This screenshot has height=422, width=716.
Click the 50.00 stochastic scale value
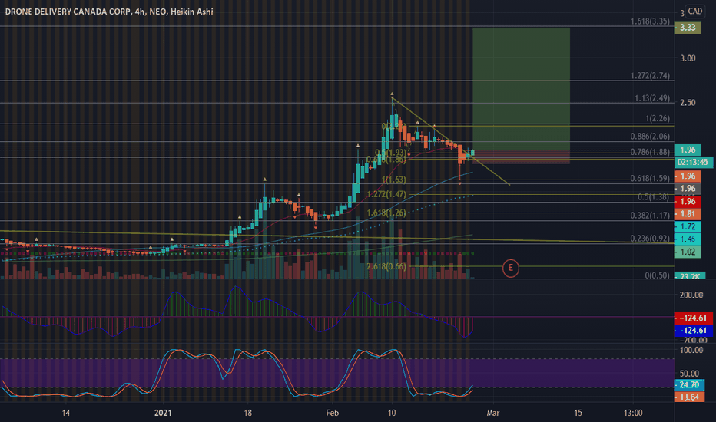[x=690, y=374]
